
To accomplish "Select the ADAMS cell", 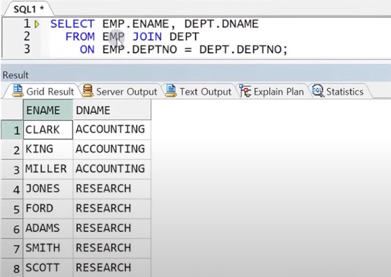I will click(48, 228).
